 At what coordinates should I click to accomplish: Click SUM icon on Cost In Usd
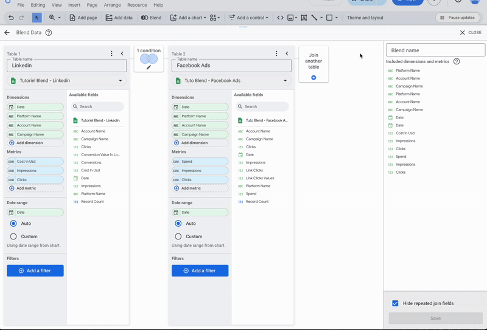[11, 162]
